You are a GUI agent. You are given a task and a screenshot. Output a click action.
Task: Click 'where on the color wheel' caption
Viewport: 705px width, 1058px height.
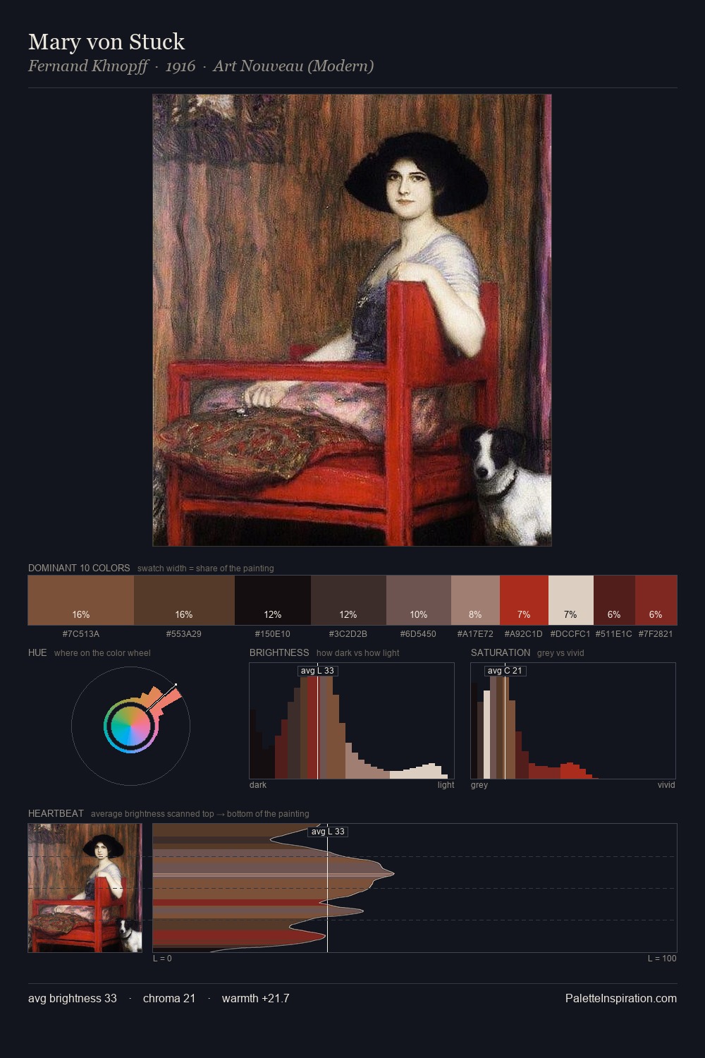[x=102, y=652]
